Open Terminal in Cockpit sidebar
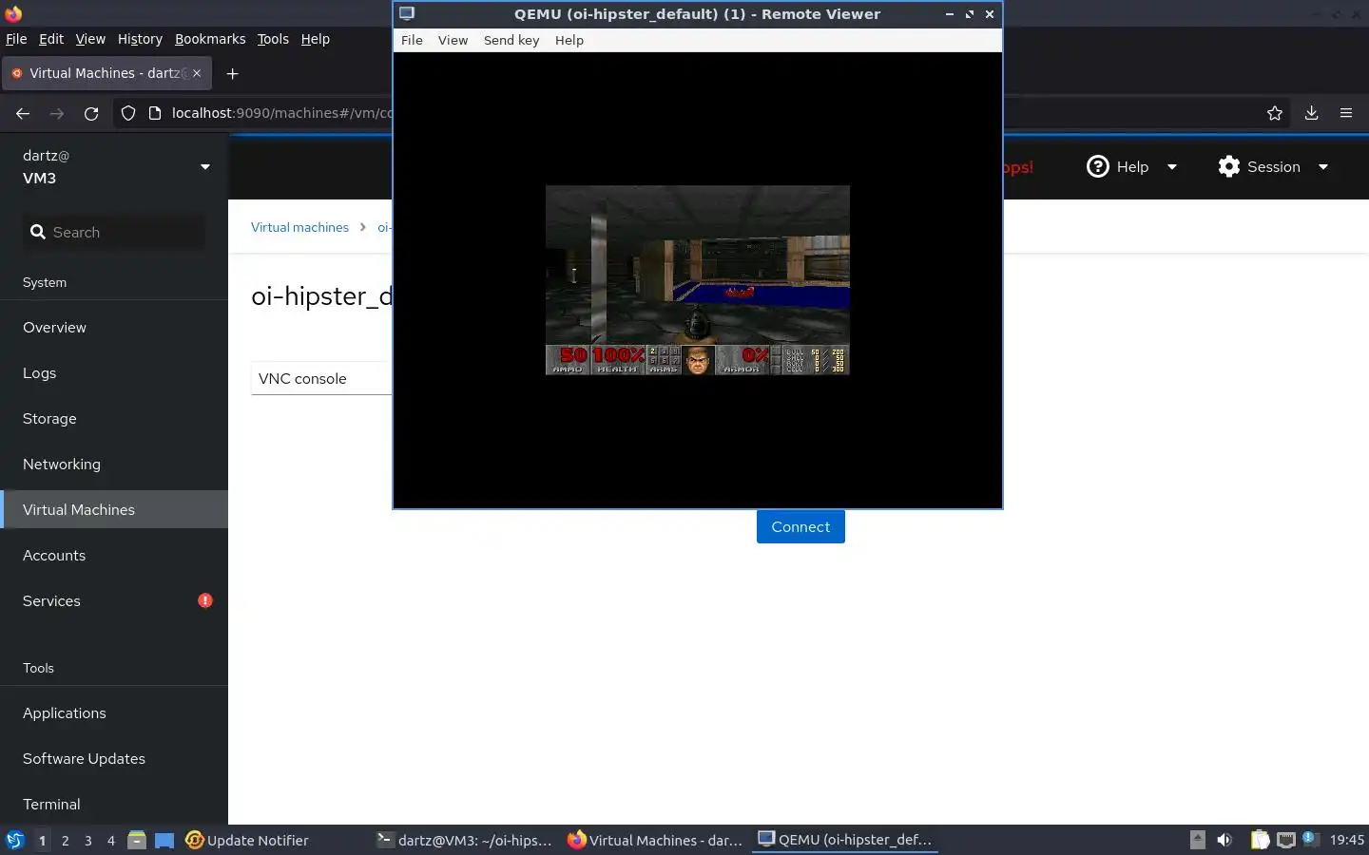 tap(114, 804)
